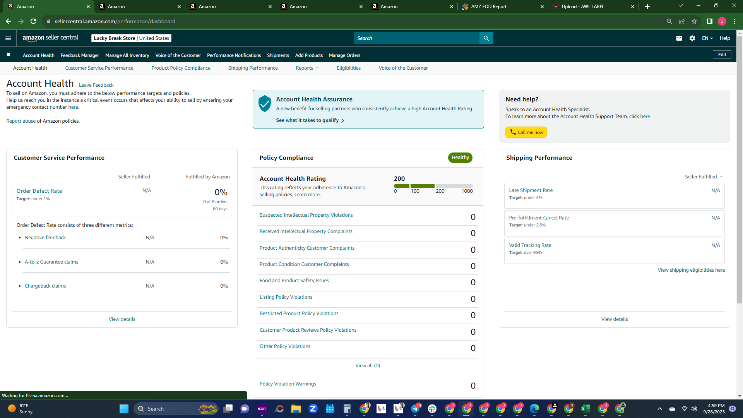Open Manage All Inventory in navigation bar
Viewport: 743px width, 418px height.
[x=127, y=55]
